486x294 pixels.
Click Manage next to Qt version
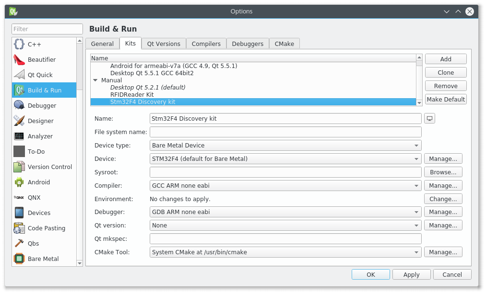click(443, 226)
